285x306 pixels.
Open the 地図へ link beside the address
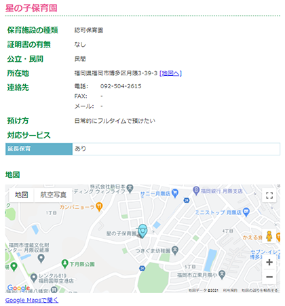click(170, 73)
